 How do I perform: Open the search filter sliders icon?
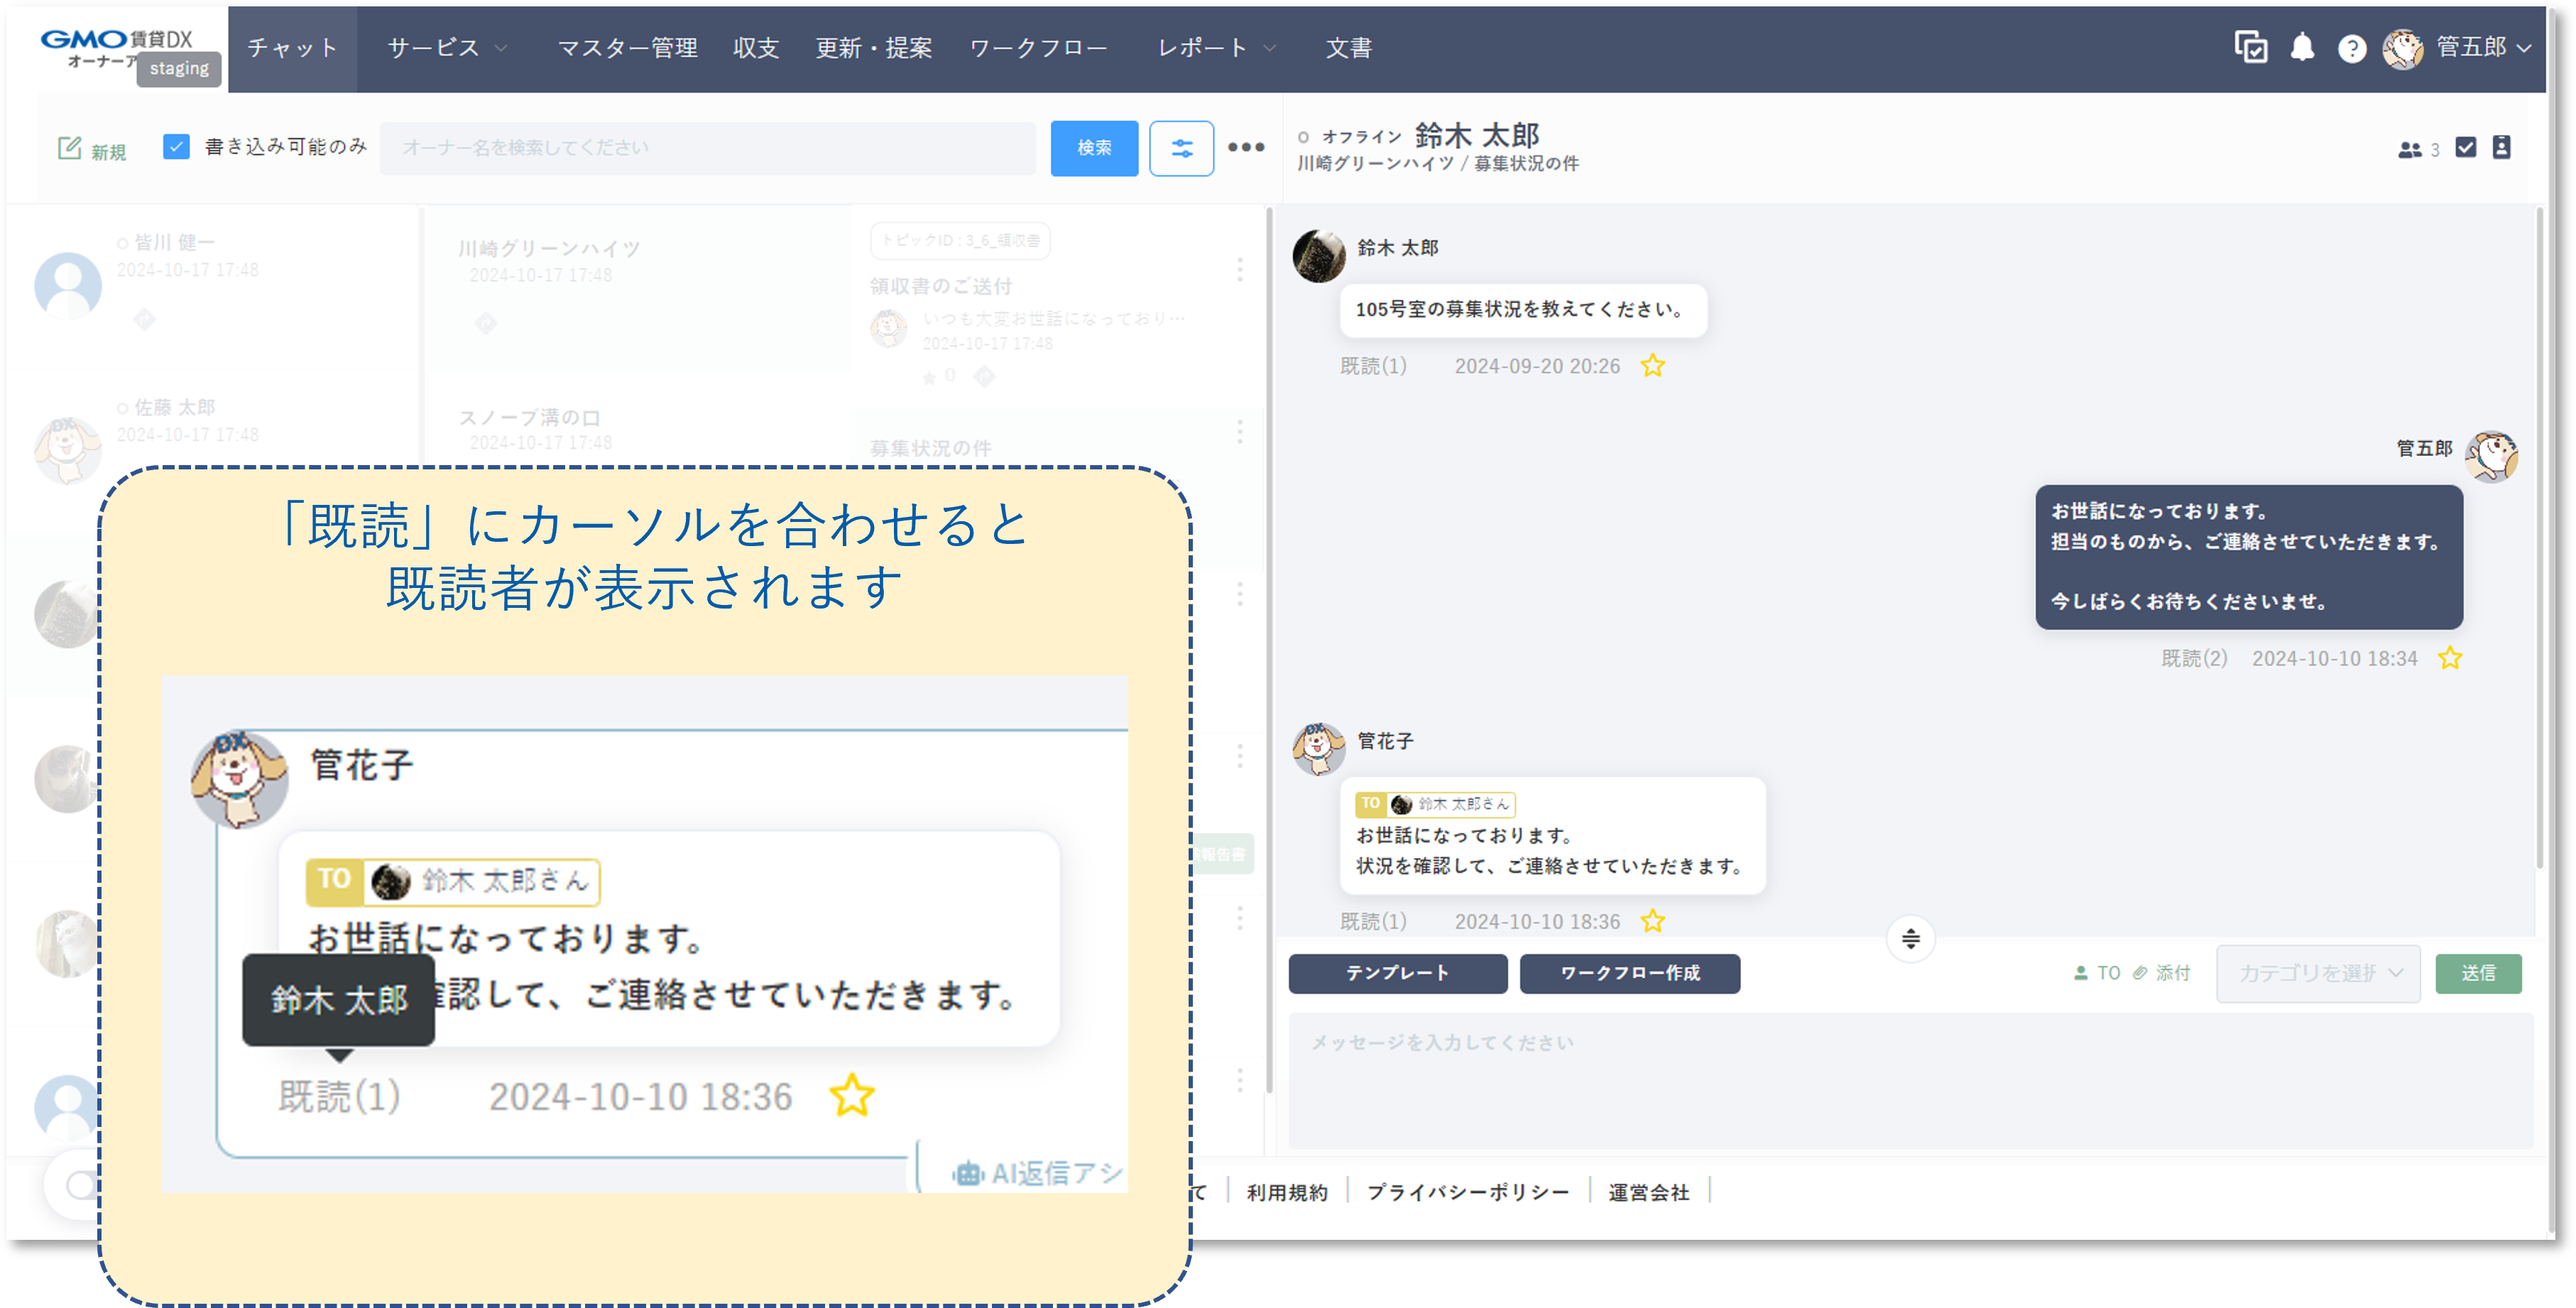[1181, 147]
